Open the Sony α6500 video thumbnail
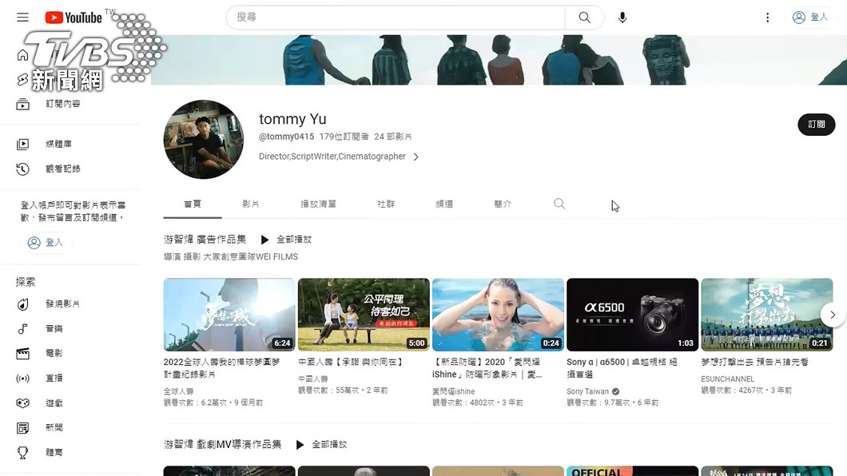Screen dimensions: 847x476 (x=632, y=314)
